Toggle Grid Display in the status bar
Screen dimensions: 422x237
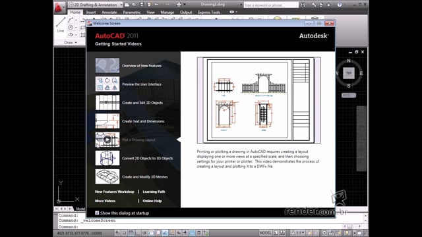131,233
